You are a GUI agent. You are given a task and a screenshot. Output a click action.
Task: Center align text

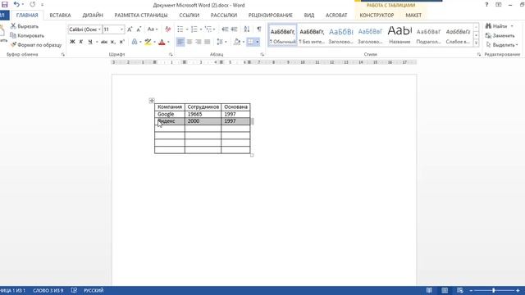click(x=189, y=42)
